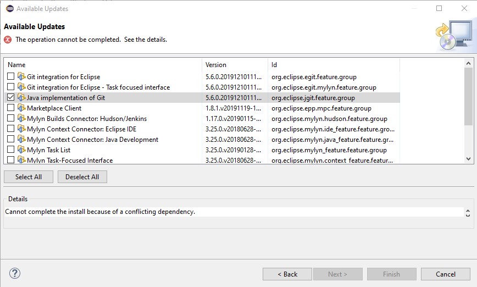
Task: Click id org.eclipse.egit.feature.group
Action: [x=314, y=77]
